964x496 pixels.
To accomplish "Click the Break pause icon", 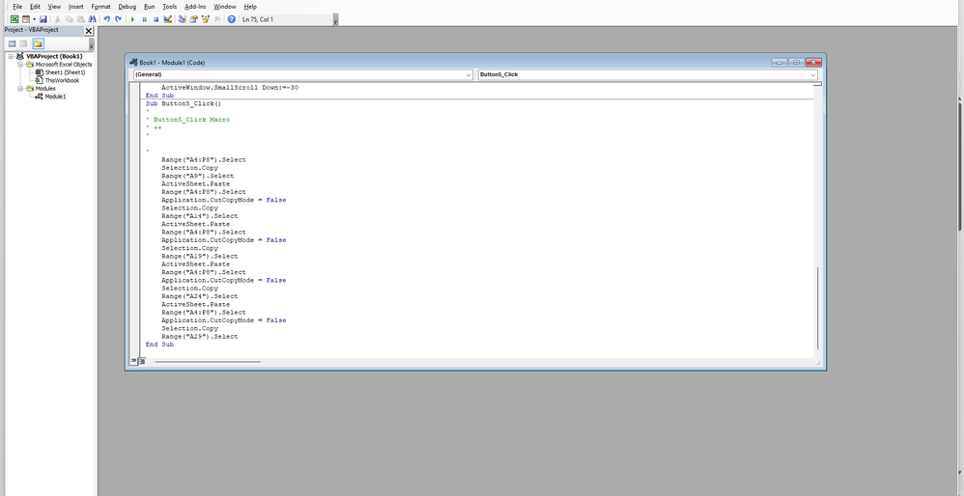I will tap(145, 19).
